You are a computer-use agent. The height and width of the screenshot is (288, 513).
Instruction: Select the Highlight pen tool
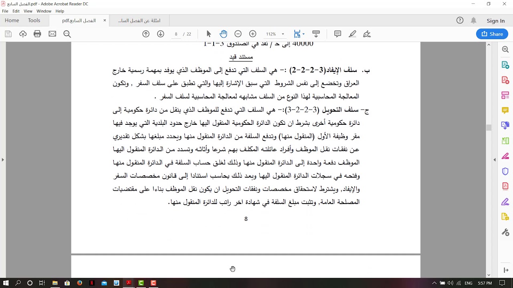coord(352,34)
